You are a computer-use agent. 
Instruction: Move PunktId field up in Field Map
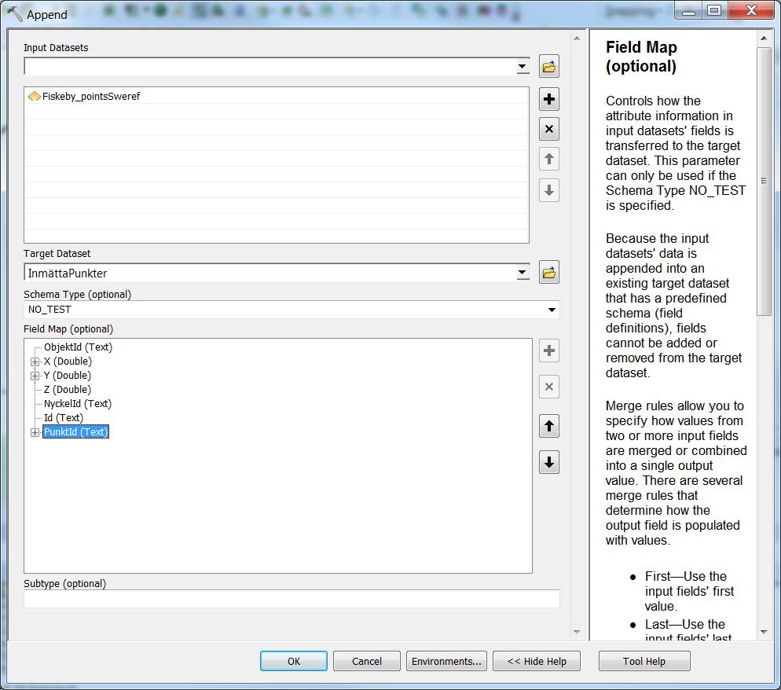[549, 427]
